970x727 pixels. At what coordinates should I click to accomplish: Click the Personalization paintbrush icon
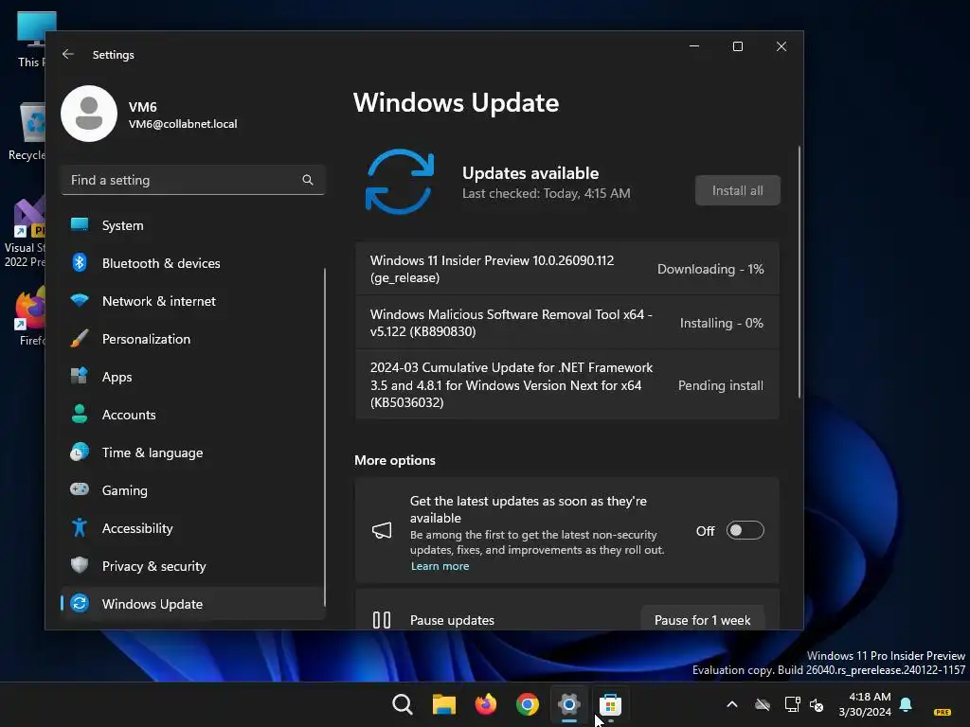coord(80,338)
